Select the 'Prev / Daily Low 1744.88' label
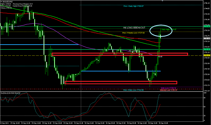Screen dimensions: 211x125 133,90
